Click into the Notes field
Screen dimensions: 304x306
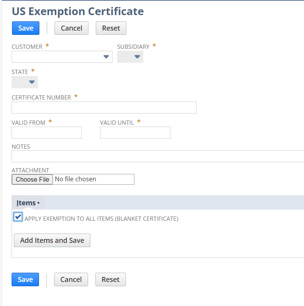coord(158,156)
